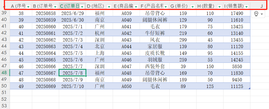Screen dimensions: 269x109
Task: Open filter dropdown for F (产品名称) column
Action: coord(166,7)
